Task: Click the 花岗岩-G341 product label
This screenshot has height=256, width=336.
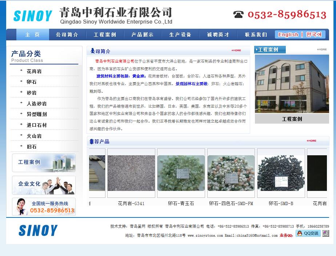Action: [131, 204]
